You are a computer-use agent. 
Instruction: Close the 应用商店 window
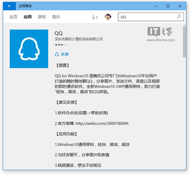180,6
